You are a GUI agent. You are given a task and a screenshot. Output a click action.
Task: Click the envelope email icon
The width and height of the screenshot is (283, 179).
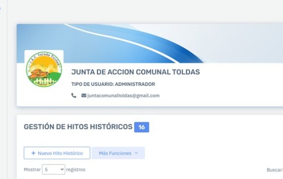coord(84,95)
